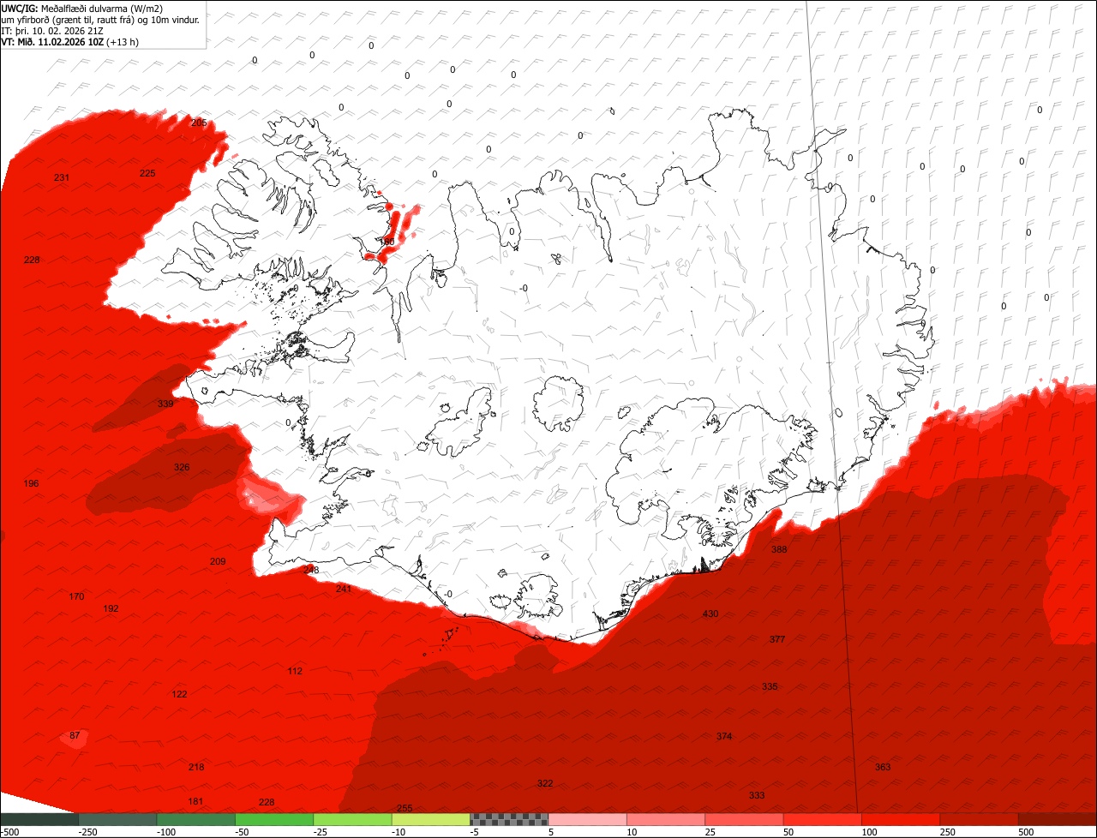
Task: Click the title 'UWC/IG: Meðalflæði dulvarma (W/m2)'
Action: pyautogui.click(x=82, y=9)
